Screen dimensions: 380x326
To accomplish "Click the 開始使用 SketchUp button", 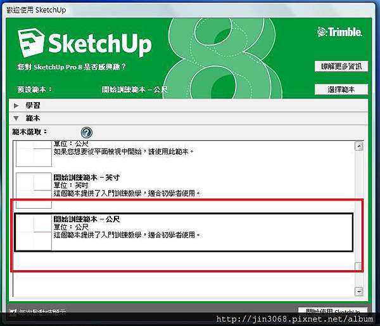I will [x=332, y=311].
